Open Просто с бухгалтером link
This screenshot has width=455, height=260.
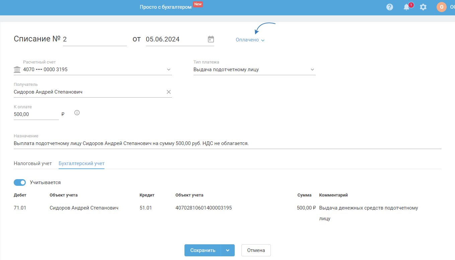click(x=166, y=7)
